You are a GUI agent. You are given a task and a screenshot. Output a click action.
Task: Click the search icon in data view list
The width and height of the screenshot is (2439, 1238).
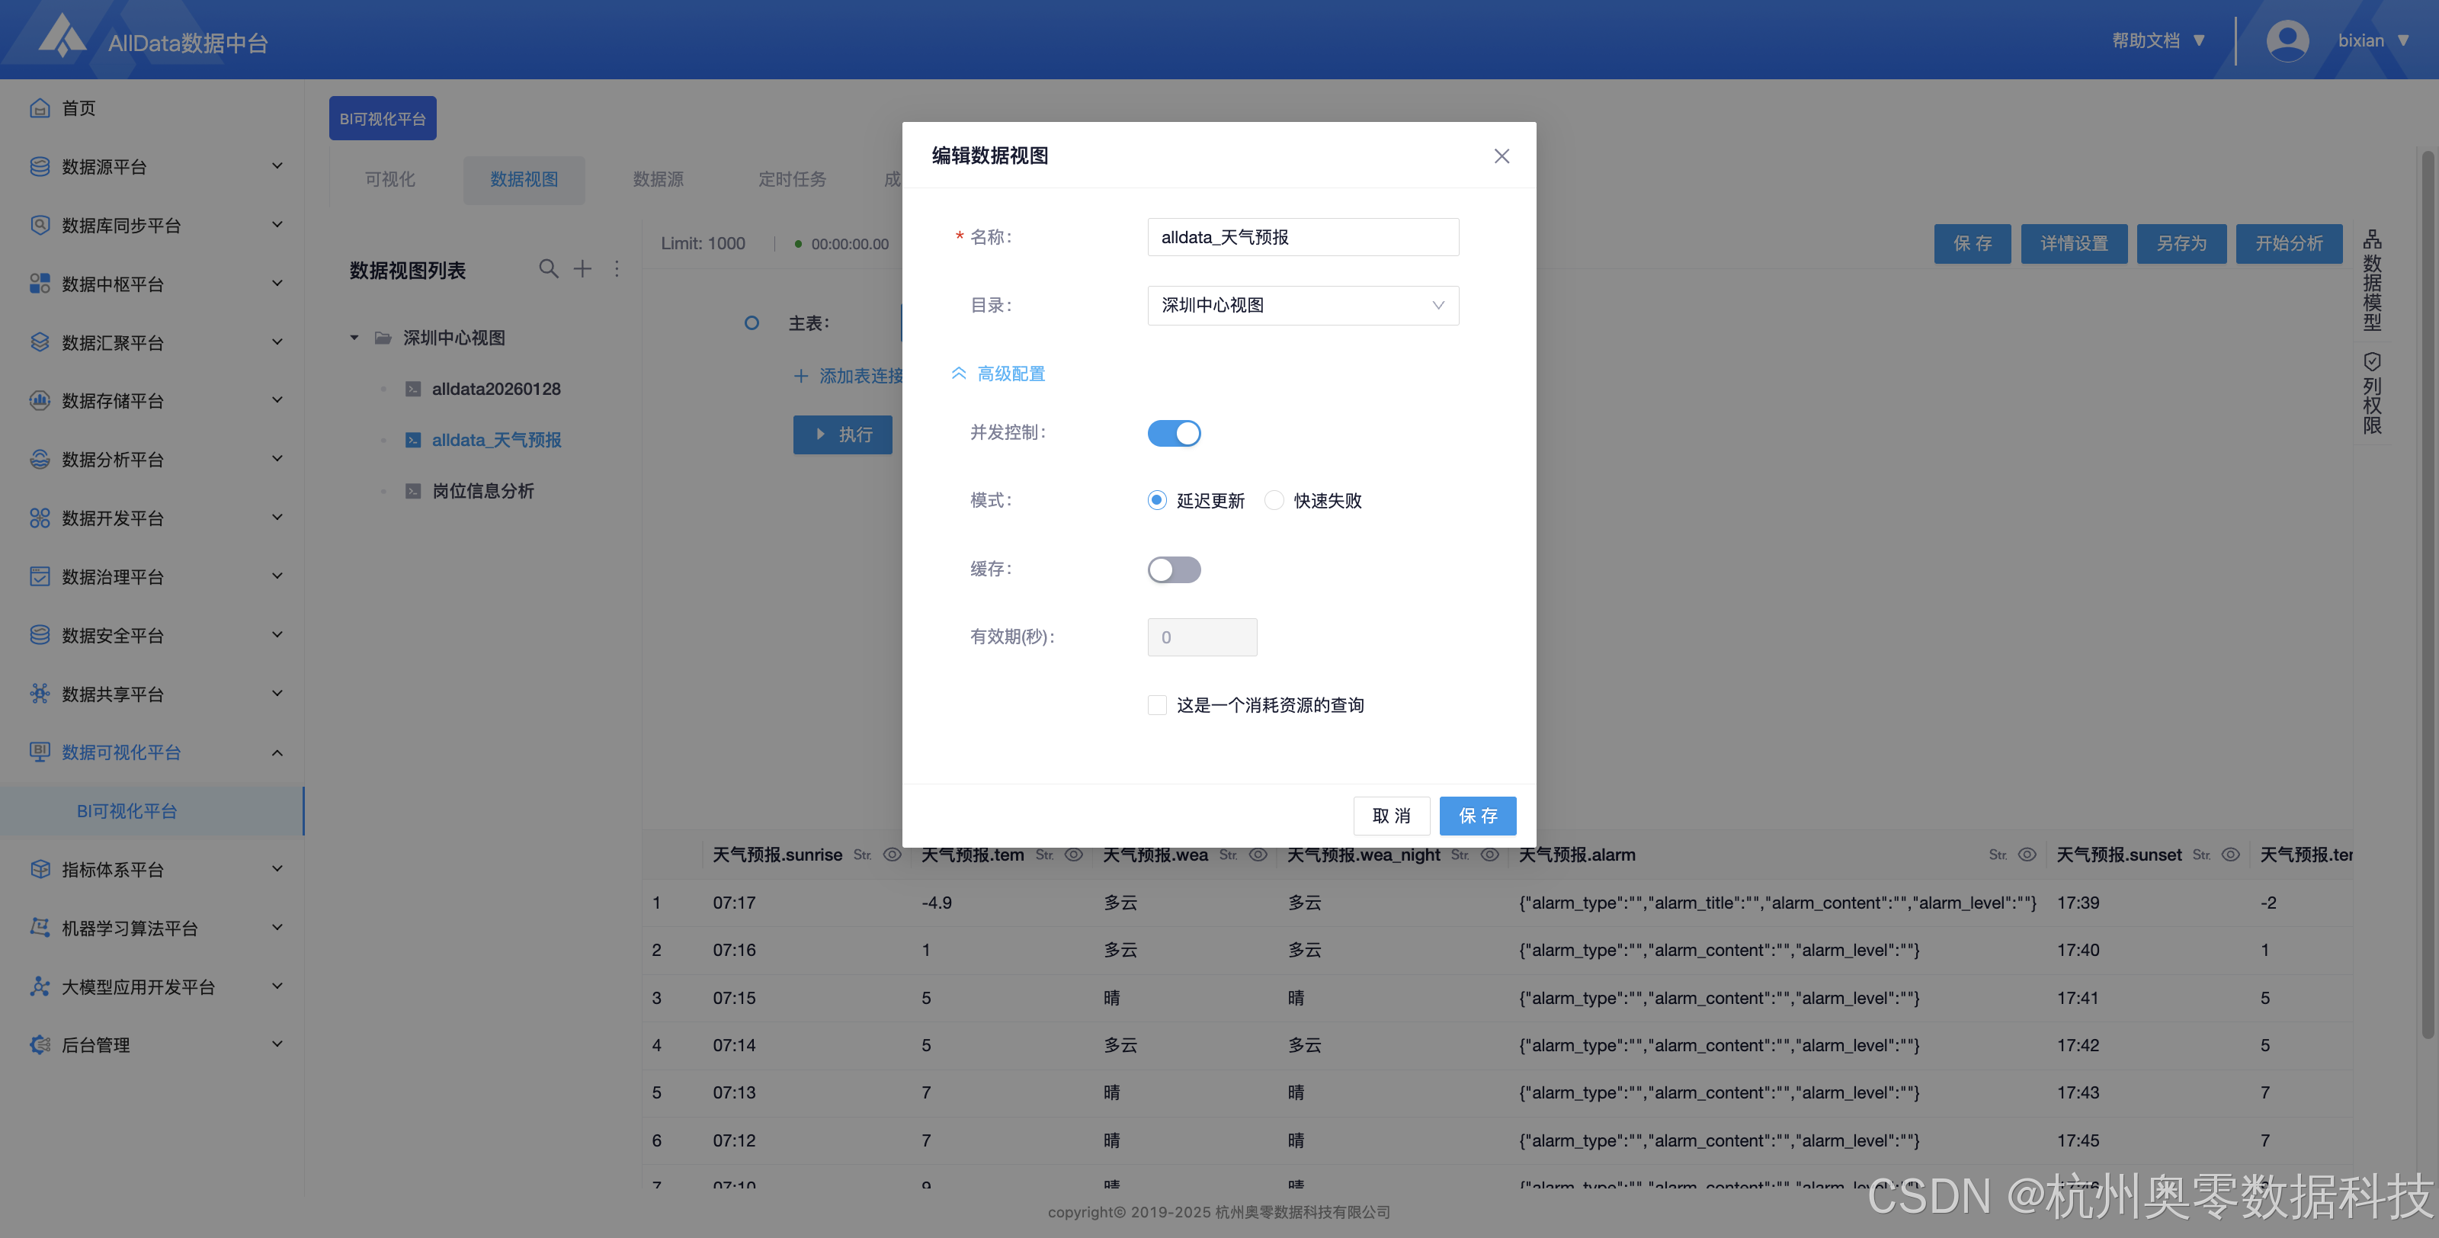[x=548, y=269]
